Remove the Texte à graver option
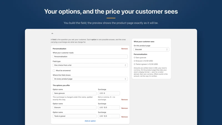Image resolution: width=222 pixels, height=125 pixels. [x=124, y=117]
